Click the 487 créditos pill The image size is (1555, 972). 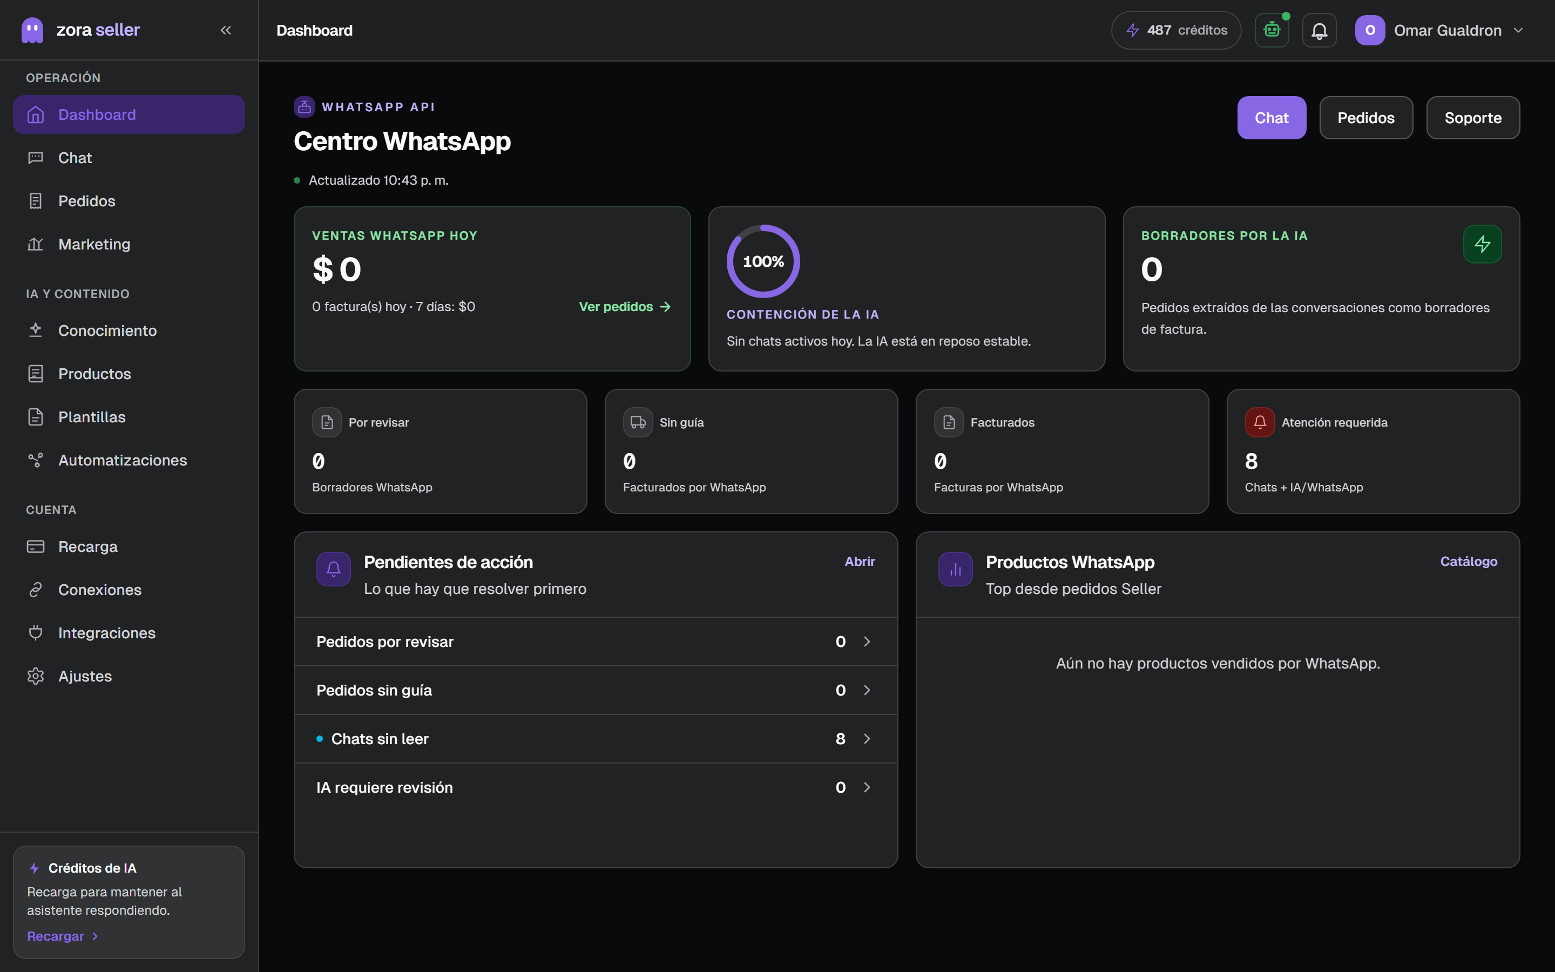1176,30
